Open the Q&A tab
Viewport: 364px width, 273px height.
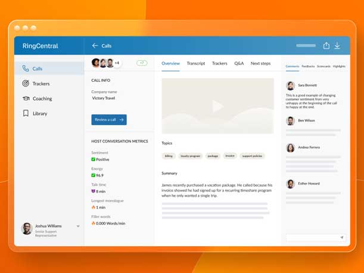tap(238, 63)
